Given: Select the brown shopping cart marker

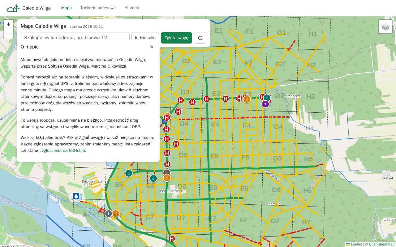Looking at the screenshot, I should coord(167,172).
